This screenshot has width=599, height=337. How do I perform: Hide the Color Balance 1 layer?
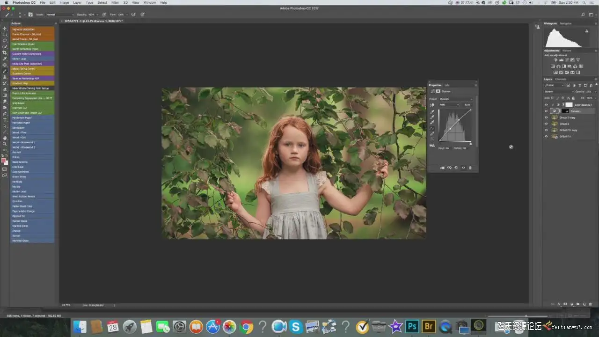click(x=546, y=105)
